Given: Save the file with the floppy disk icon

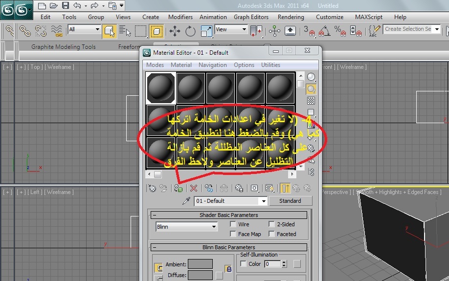Looking at the screenshot, I should pyautogui.click(x=66, y=6).
